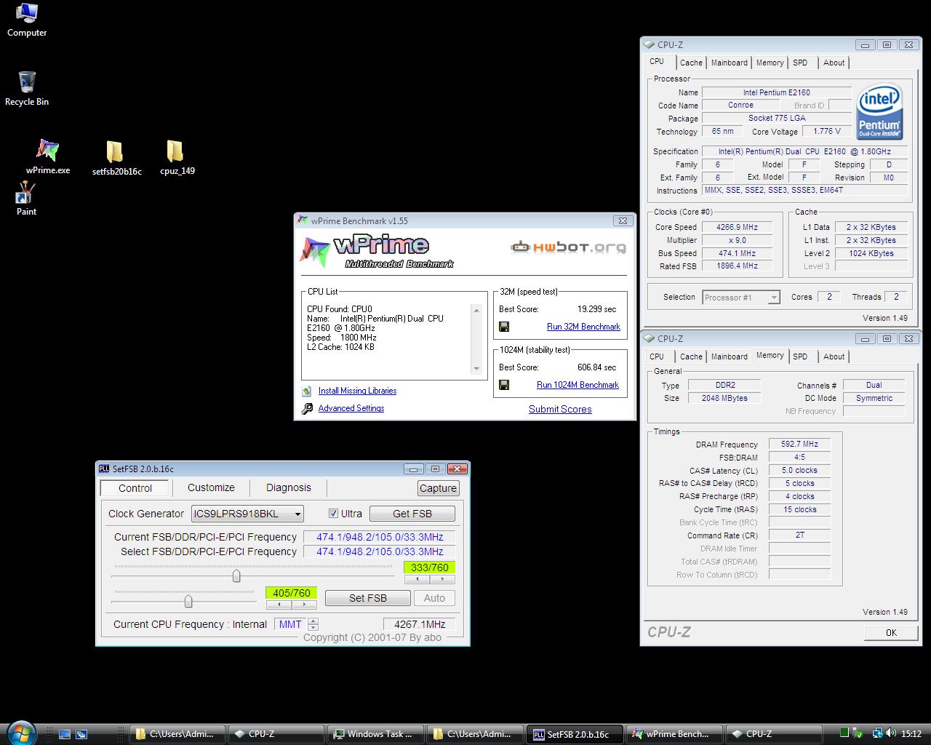
Task: Click the right arrow under 333/760
Action: point(442,580)
